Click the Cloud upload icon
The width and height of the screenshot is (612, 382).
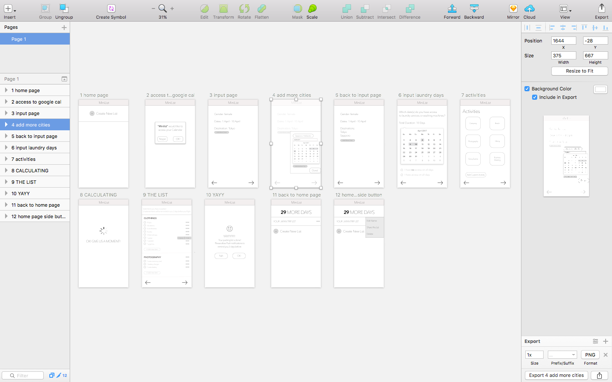coord(529,8)
